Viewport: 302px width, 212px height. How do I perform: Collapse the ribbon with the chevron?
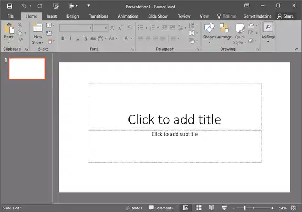click(297, 49)
